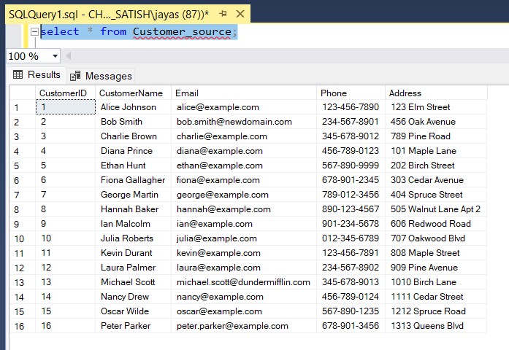Select the Nancy Drew name cell
The image size is (509, 350).
pos(133,297)
